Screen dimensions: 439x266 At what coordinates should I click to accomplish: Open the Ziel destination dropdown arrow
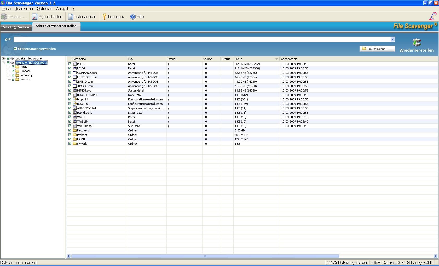pyautogui.click(x=392, y=39)
